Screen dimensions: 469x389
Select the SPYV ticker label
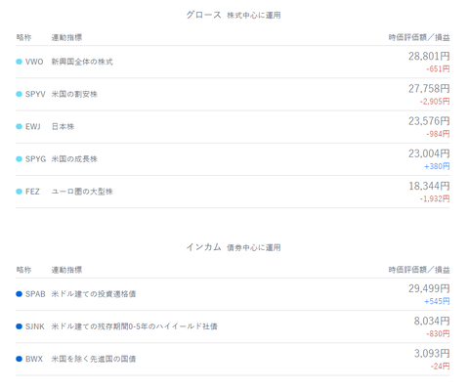pyautogui.click(x=35, y=94)
